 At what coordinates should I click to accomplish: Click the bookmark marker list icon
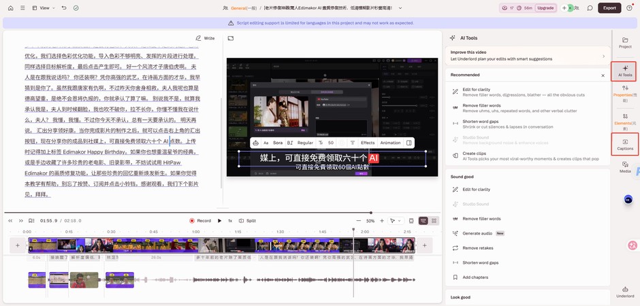point(31,221)
